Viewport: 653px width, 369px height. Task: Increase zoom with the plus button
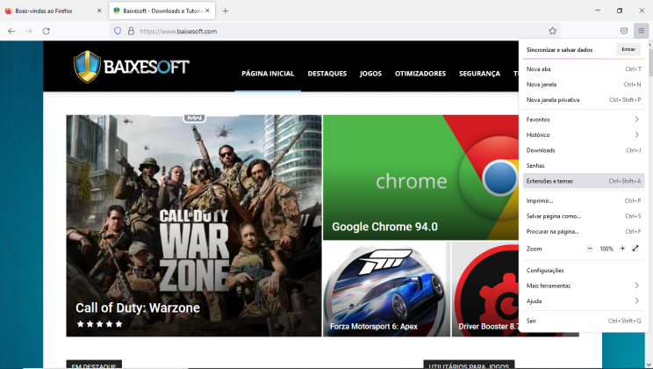622,249
